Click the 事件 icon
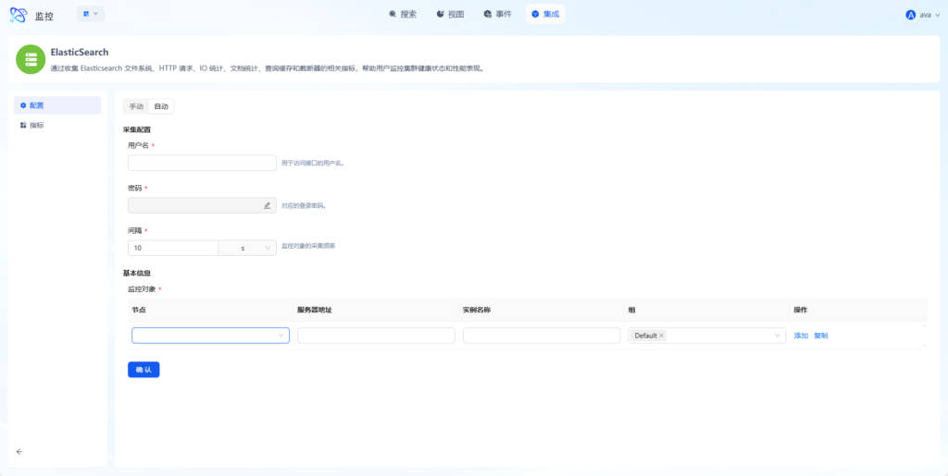 [x=487, y=15]
